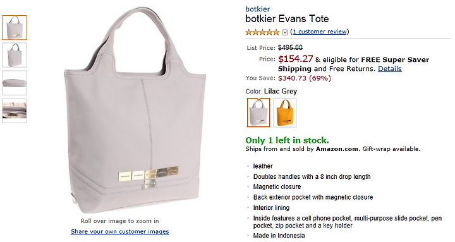Screen dimensions: 455x242
Task: Click the five-star rating icon
Action: 262,32
